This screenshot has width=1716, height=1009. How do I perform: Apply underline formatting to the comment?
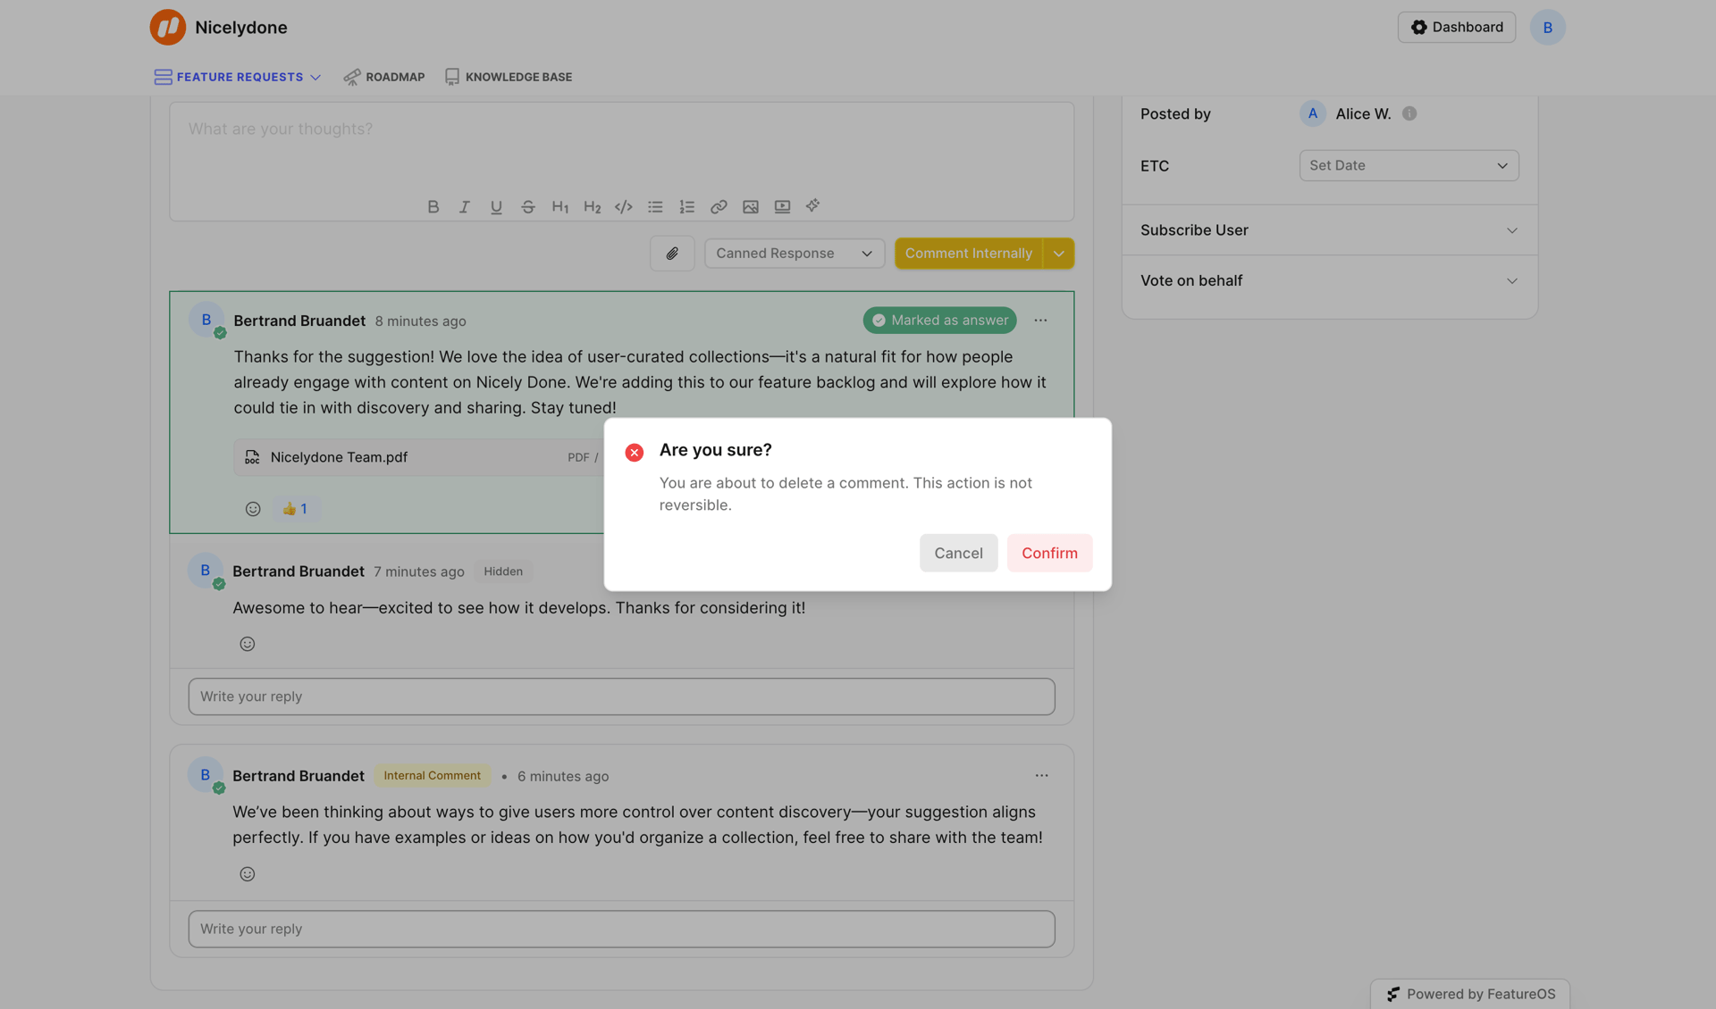coord(496,206)
